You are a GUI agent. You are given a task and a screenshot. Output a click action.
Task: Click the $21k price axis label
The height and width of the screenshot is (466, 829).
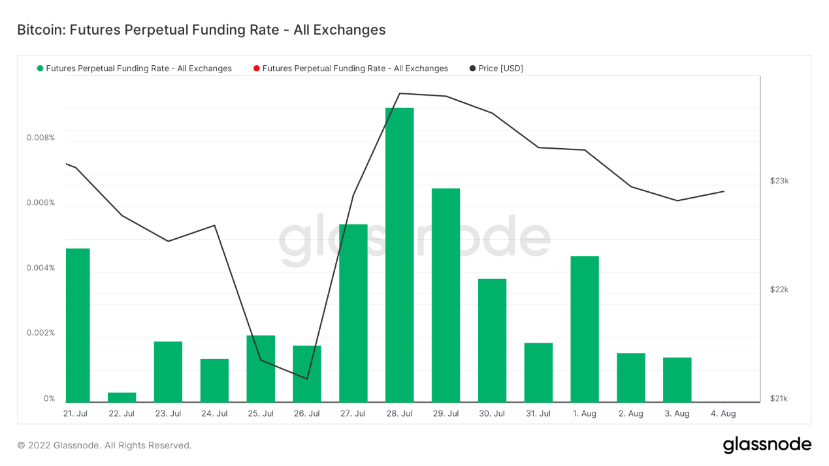[779, 399]
